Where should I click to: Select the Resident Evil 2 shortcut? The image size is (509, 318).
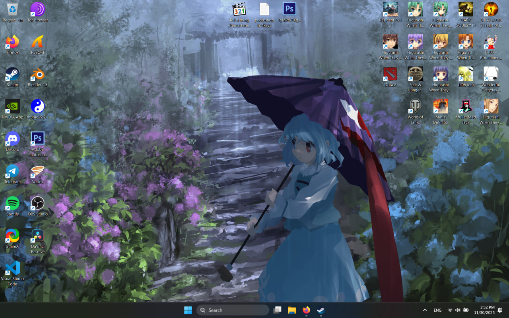[390, 15]
